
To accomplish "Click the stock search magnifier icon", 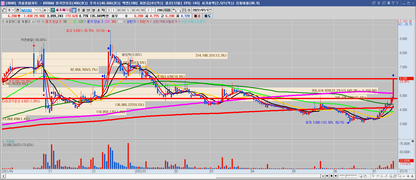I will pos(40,10).
